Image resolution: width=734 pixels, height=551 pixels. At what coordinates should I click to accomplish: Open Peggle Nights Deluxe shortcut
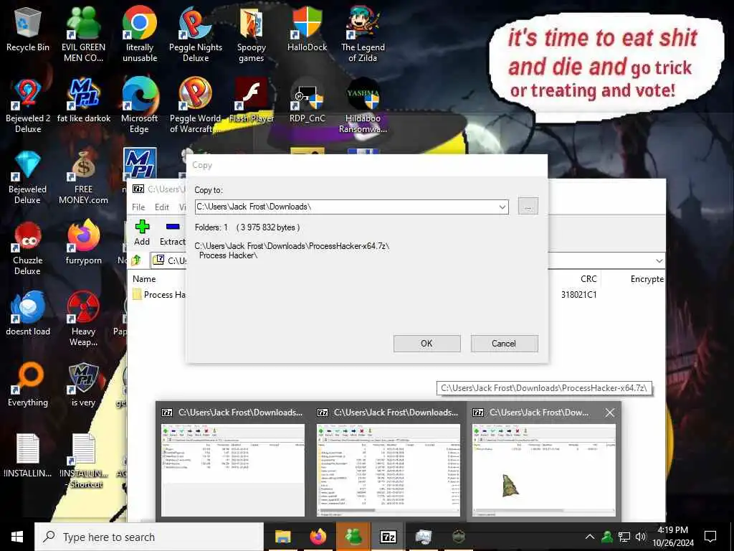[x=195, y=34]
